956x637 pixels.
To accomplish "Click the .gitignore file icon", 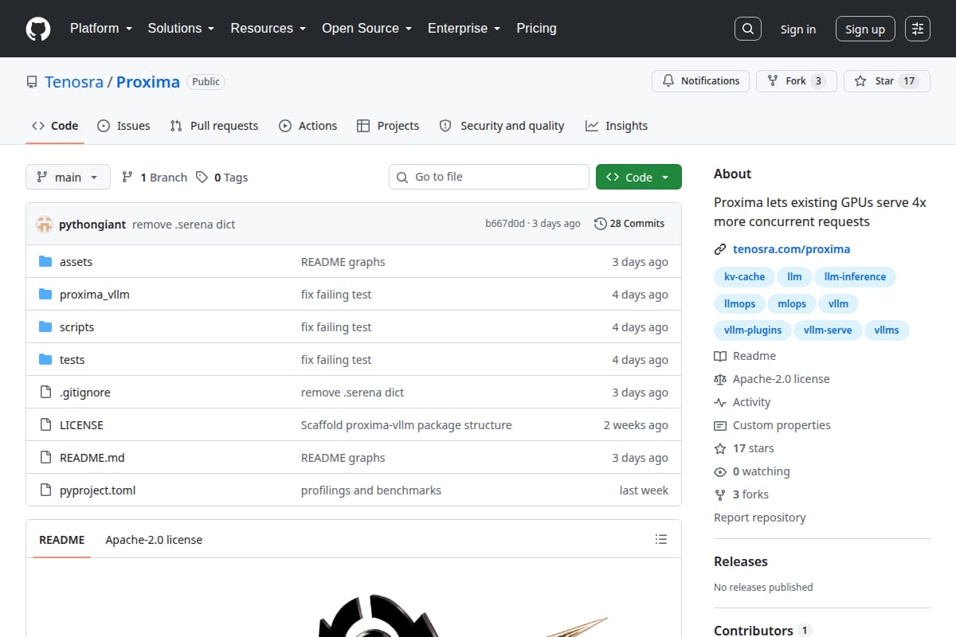I will (45, 393).
